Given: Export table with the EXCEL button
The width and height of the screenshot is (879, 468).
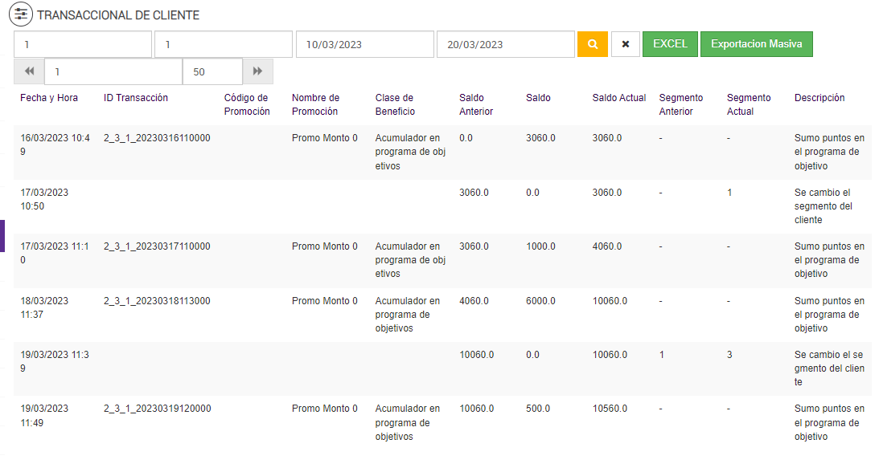Looking at the screenshot, I should coord(670,44).
